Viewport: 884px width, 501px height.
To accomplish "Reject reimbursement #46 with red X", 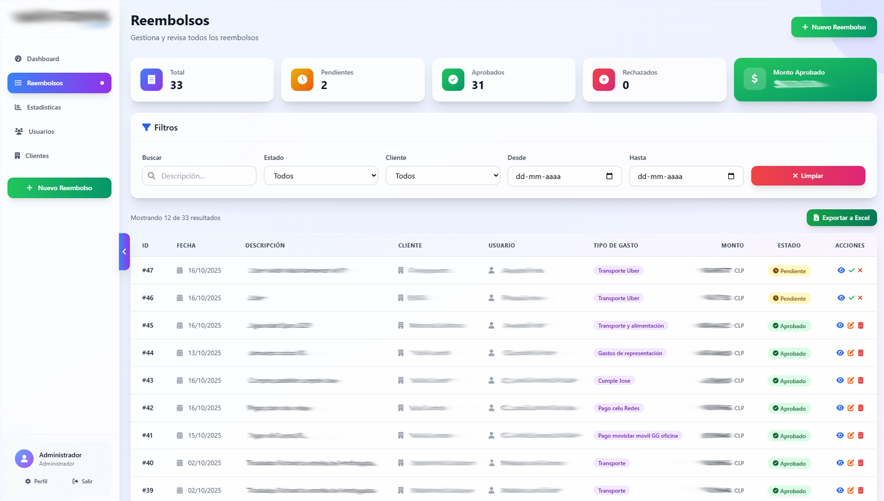I will [860, 298].
